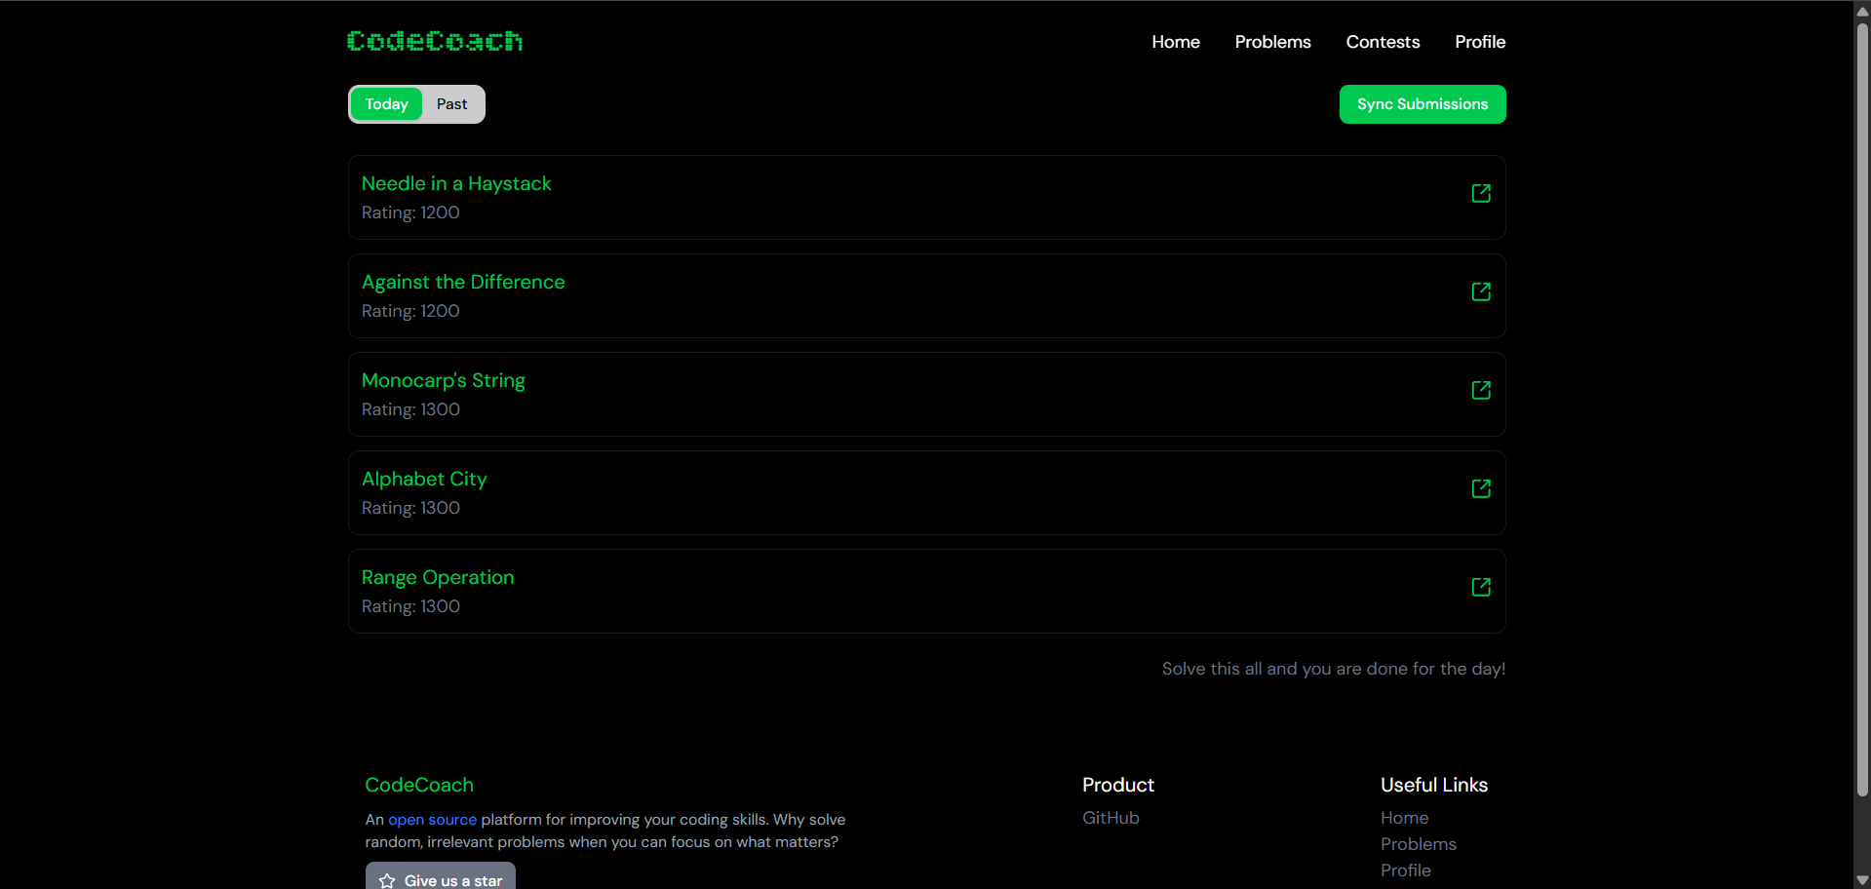Click the star icon beside Give us a star
1871x889 pixels.
click(x=388, y=880)
